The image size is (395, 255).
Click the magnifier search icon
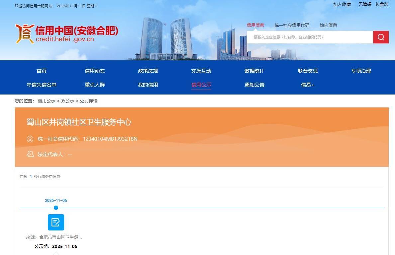[380, 37]
